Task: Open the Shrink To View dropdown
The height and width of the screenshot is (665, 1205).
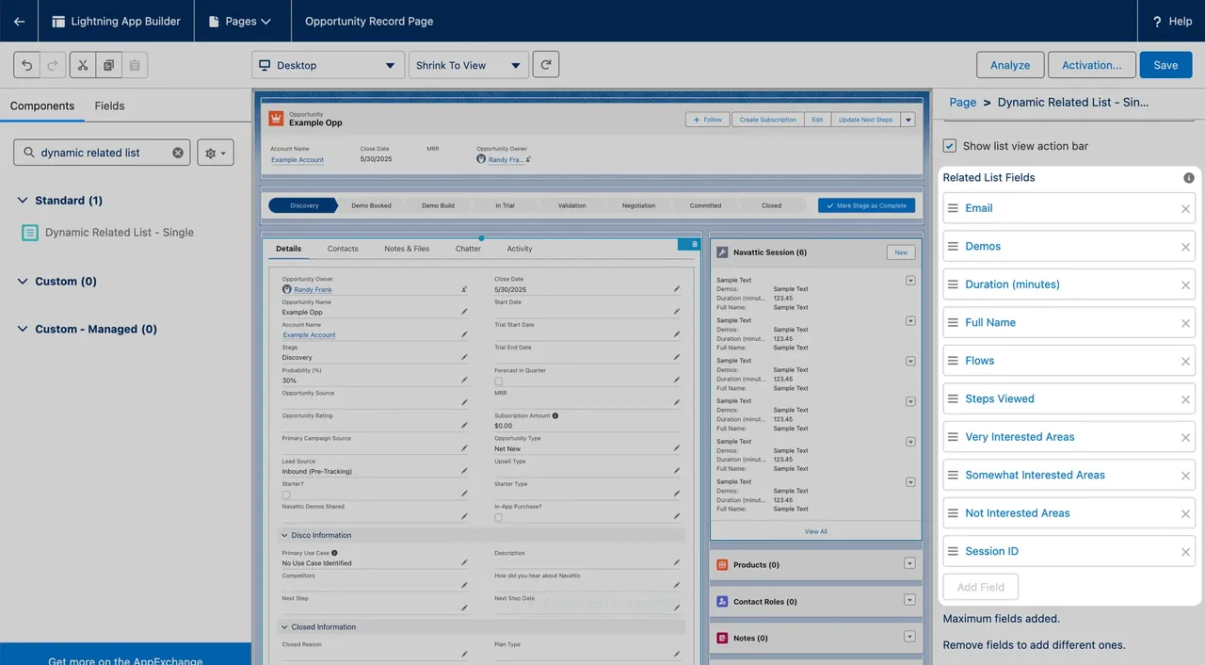Action: tap(468, 65)
